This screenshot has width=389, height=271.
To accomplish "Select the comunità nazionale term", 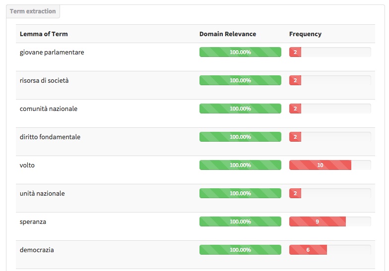I will coord(49,109).
